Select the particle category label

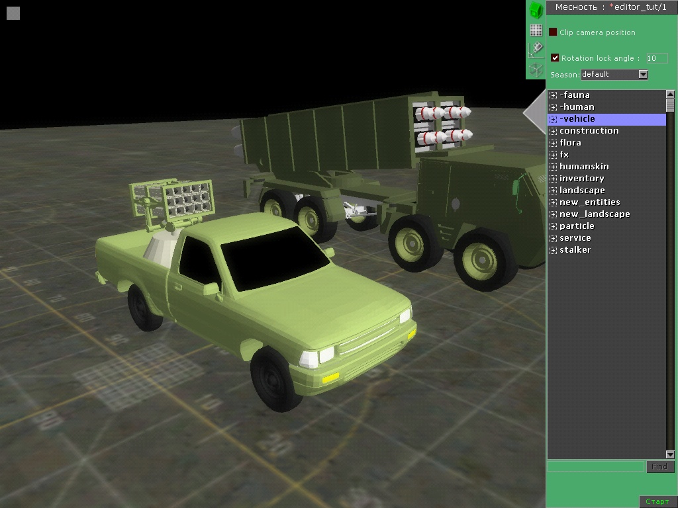[x=577, y=226]
